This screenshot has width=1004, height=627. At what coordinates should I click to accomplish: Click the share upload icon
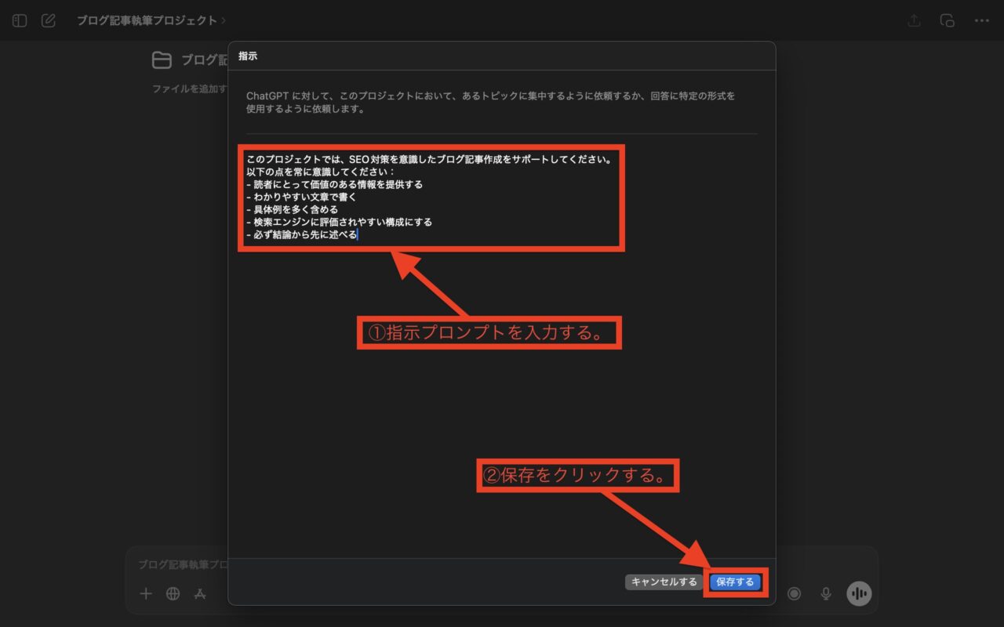coord(914,21)
